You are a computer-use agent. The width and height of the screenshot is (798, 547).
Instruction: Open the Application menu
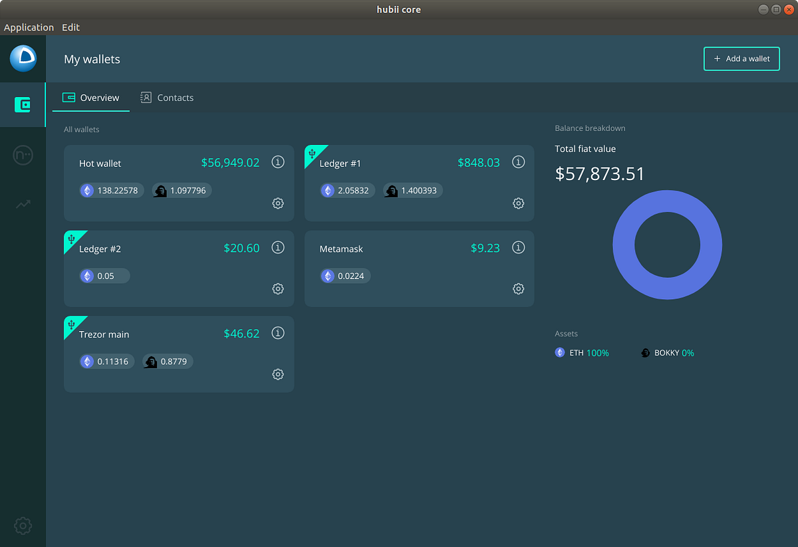(29, 27)
